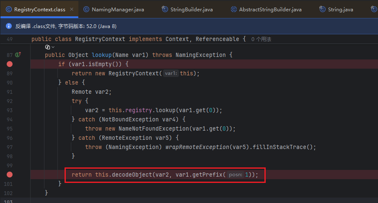This screenshot has height=203, width=378.
Task: Click the 'var1:' parameter hint on line 89
Action: (171, 73)
